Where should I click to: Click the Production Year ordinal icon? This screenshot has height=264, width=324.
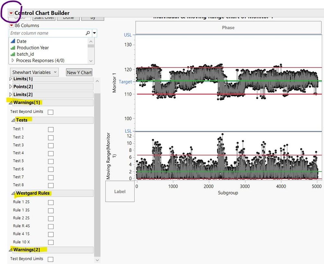[13, 48]
